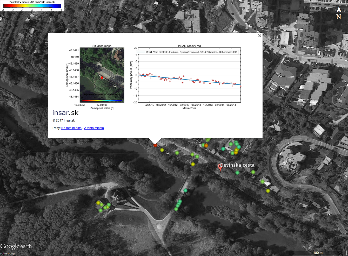Open the Situačná mapa thumbnail image
Screen dimensions: 348x256
click(x=102, y=75)
